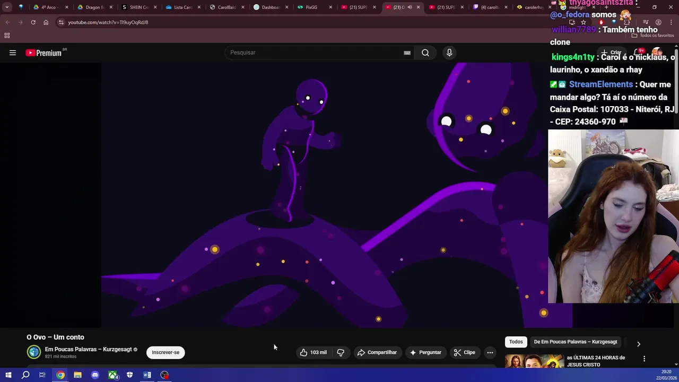Subscribe with Inscrever-se button
679x382 pixels.
(x=166, y=352)
